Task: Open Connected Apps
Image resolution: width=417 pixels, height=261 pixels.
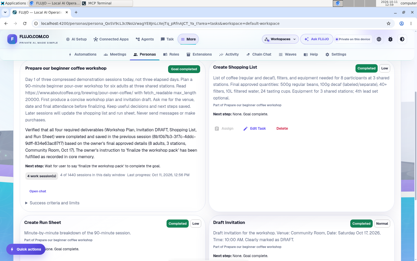Action: click(111, 39)
